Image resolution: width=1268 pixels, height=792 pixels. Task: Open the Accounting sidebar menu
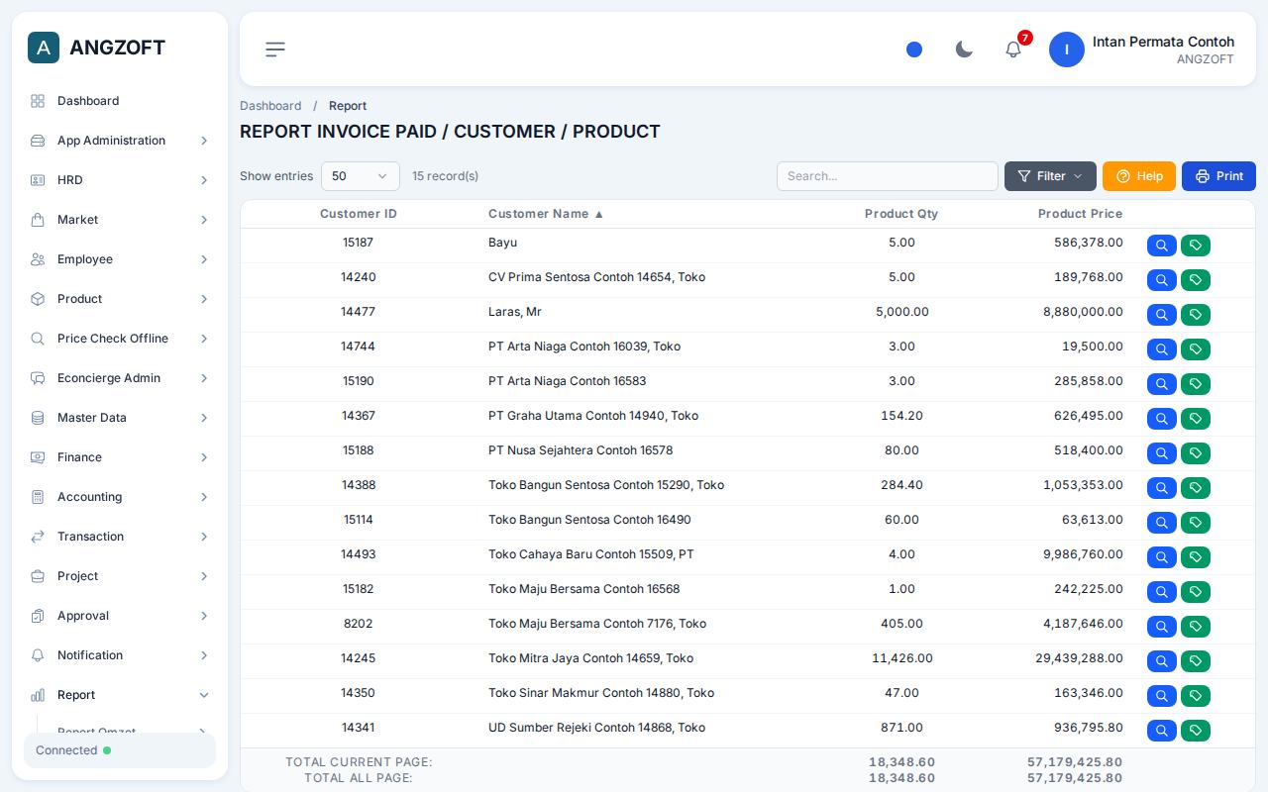pyautogui.click(x=120, y=497)
